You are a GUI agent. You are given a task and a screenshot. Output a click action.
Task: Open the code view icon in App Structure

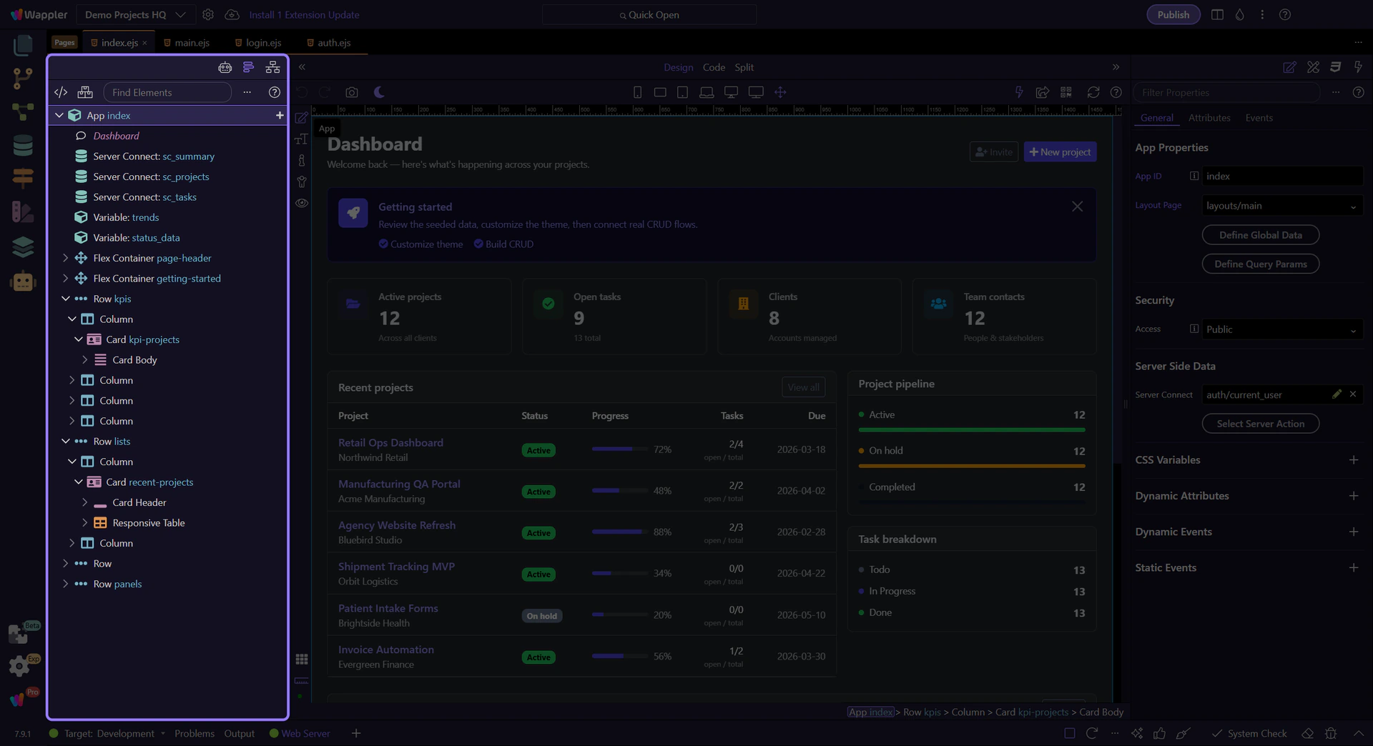tap(61, 92)
